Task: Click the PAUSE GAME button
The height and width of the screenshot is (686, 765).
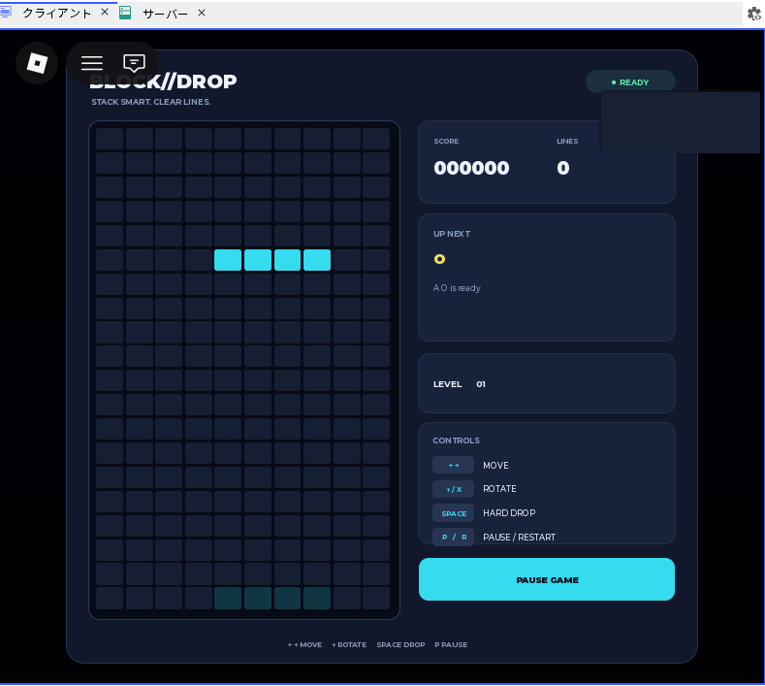Action: click(x=547, y=579)
